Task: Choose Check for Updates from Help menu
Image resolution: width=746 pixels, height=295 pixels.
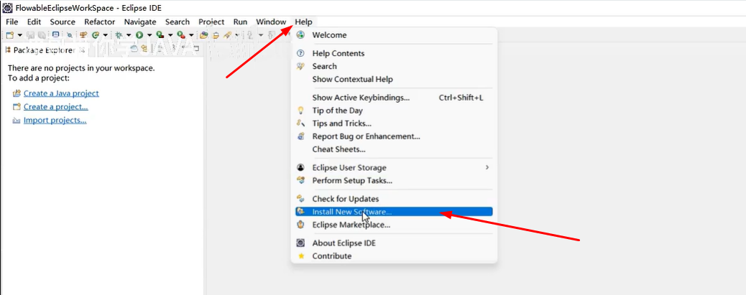Action: tap(345, 199)
